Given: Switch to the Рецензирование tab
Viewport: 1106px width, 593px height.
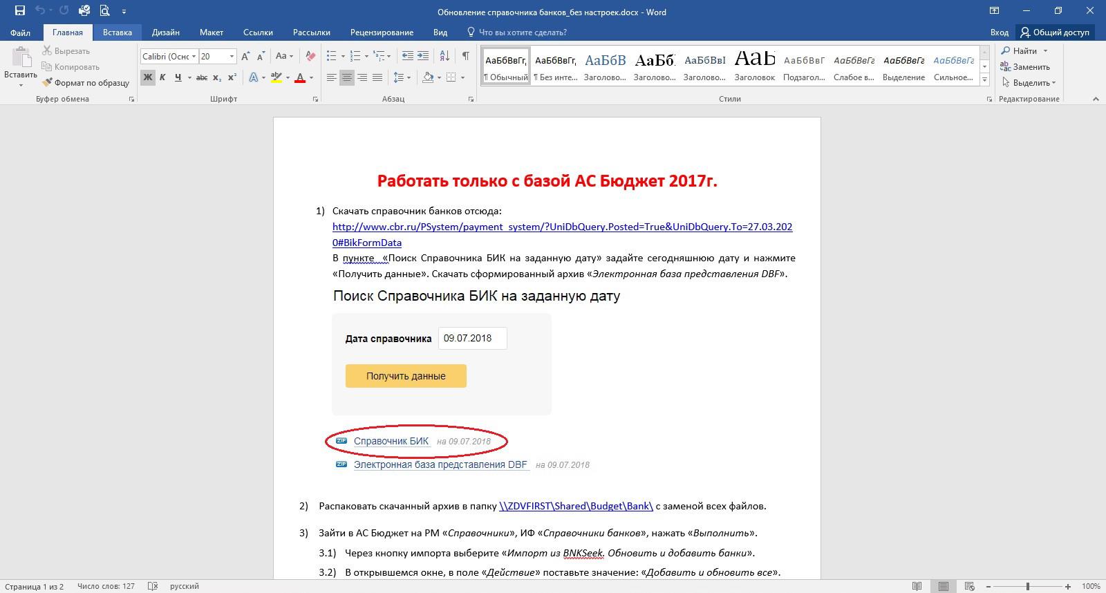Looking at the screenshot, I should [x=382, y=32].
